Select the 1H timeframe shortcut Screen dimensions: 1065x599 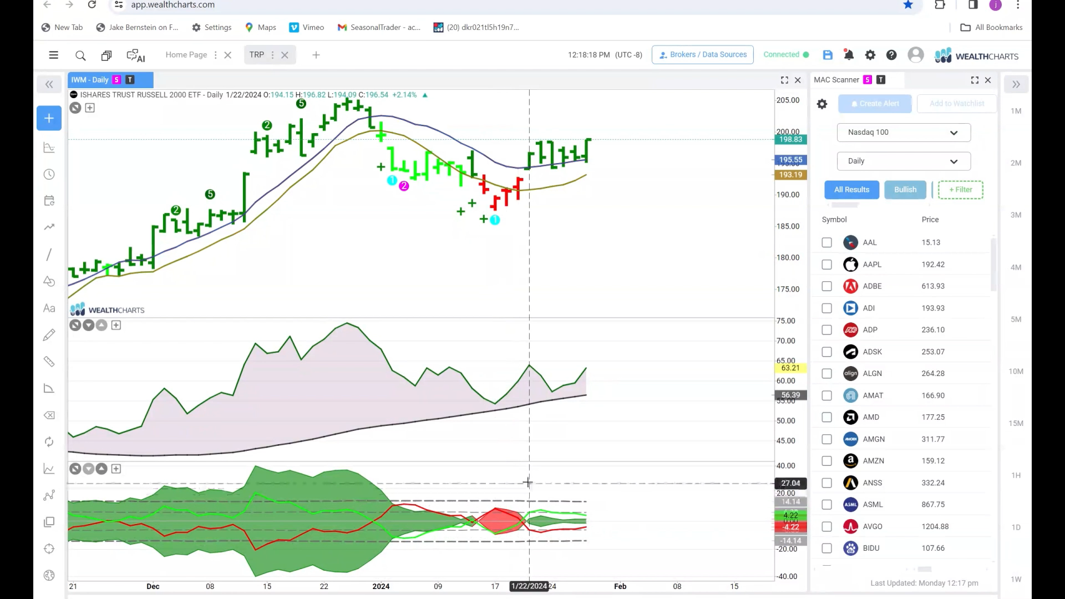tap(1016, 475)
